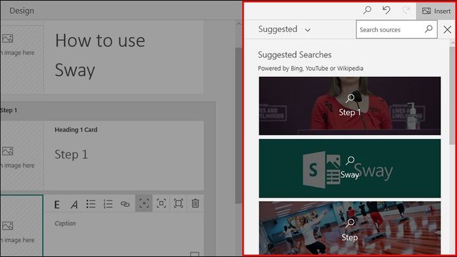Expand the Suggested sources dropdown
This screenshot has height=257, width=457.
(285, 29)
